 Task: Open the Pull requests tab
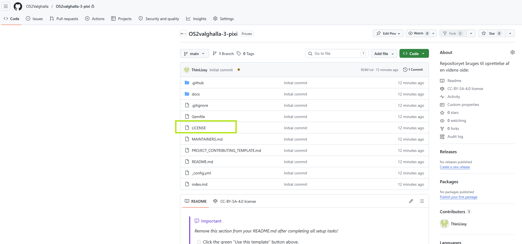(x=64, y=19)
